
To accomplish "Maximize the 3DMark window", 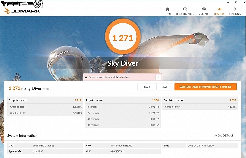I will coord(236,2).
